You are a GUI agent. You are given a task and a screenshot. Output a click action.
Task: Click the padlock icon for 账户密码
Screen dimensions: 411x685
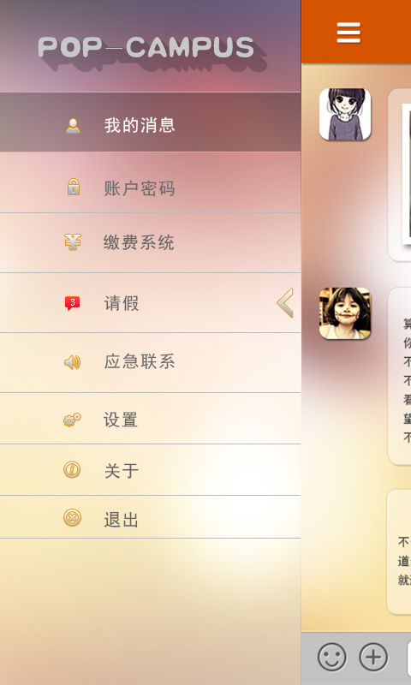pos(74,187)
